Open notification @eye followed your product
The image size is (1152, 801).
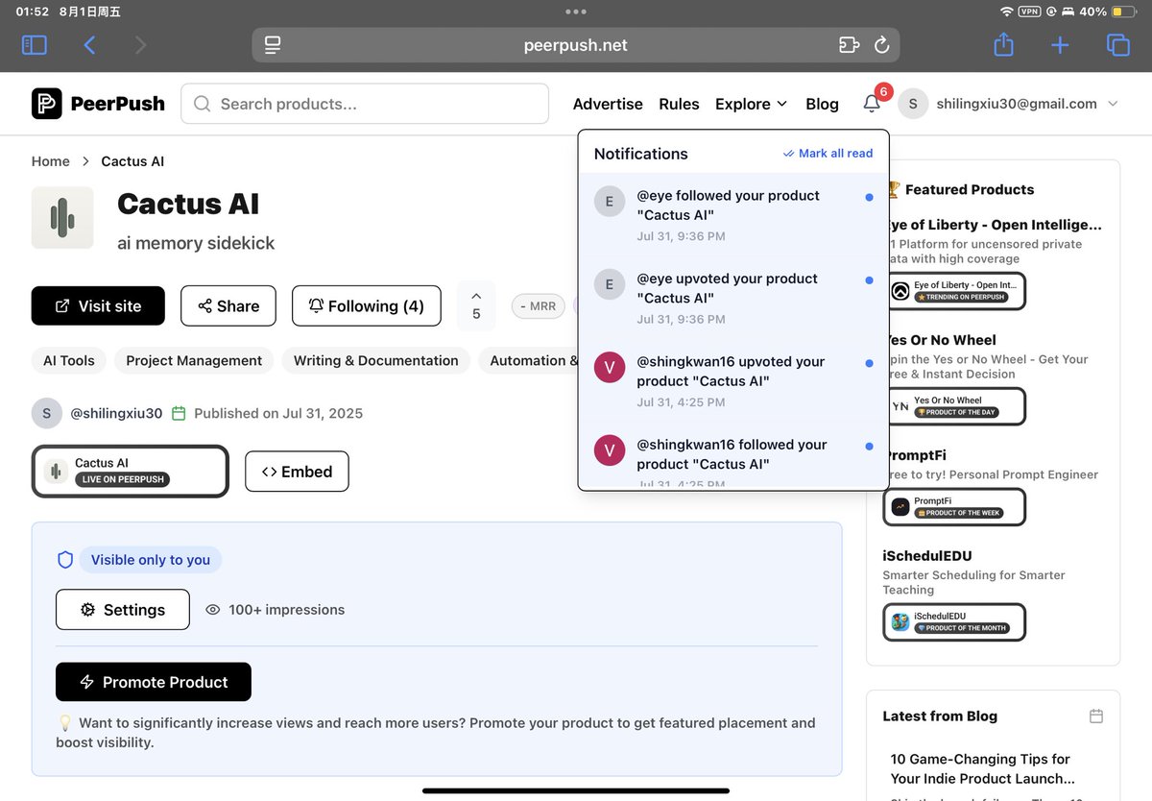coord(733,215)
